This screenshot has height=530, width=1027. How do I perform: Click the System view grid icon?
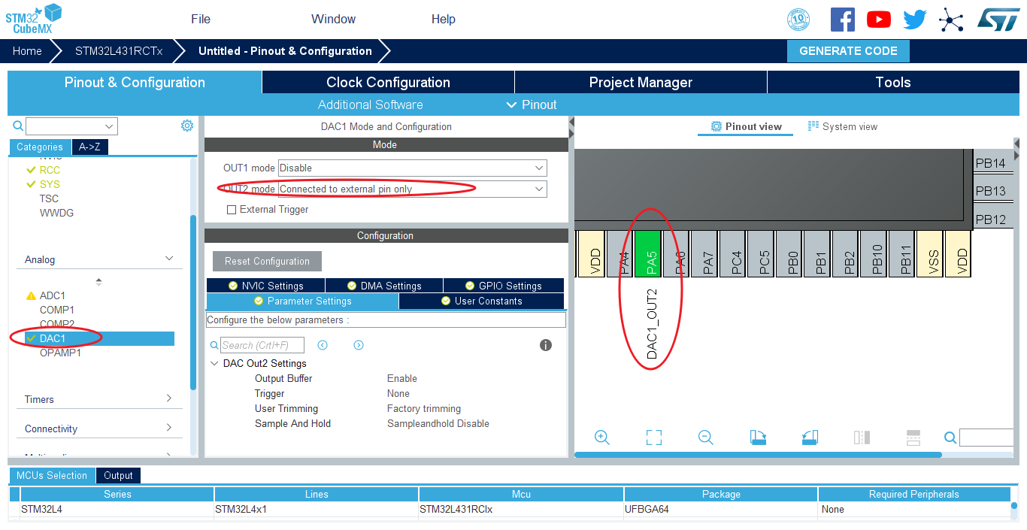[x=813, y=126]
